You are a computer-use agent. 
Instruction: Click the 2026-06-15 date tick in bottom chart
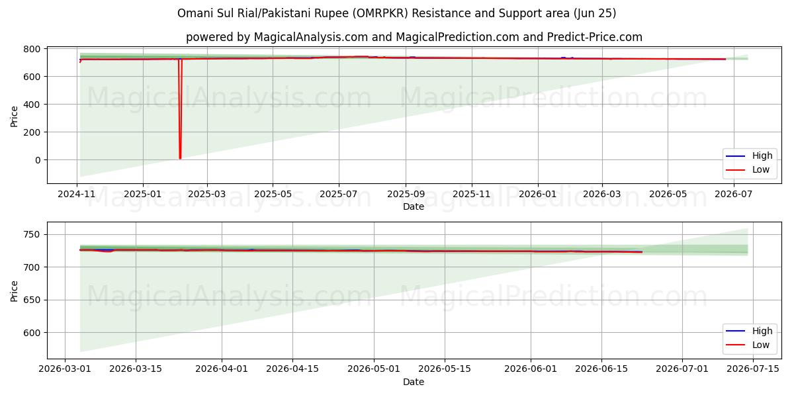601,369
